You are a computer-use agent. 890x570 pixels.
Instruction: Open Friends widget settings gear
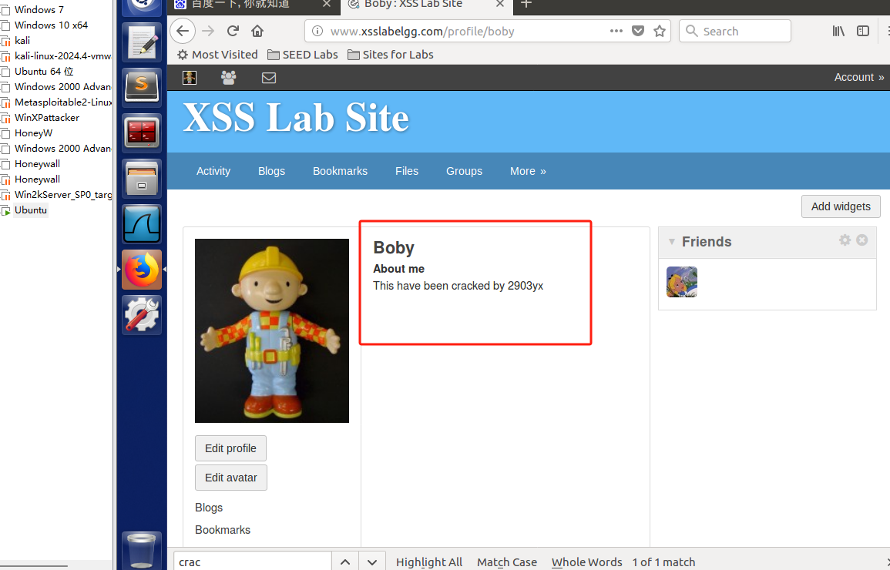pos(845,240)
